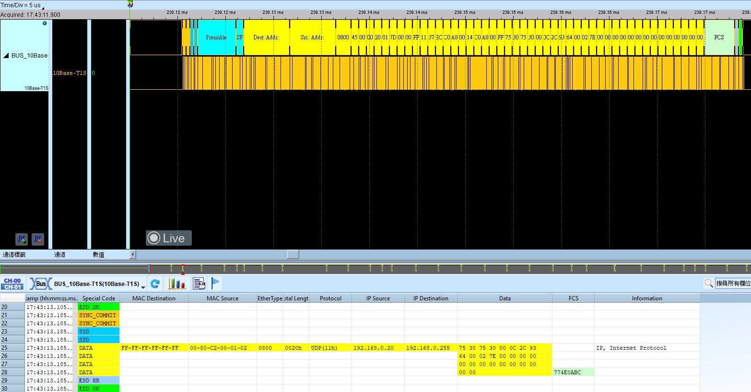Select the trigger cursor marker on the time ruler
751x392 pixels.
pyautogui.click(x=130, y=4)
